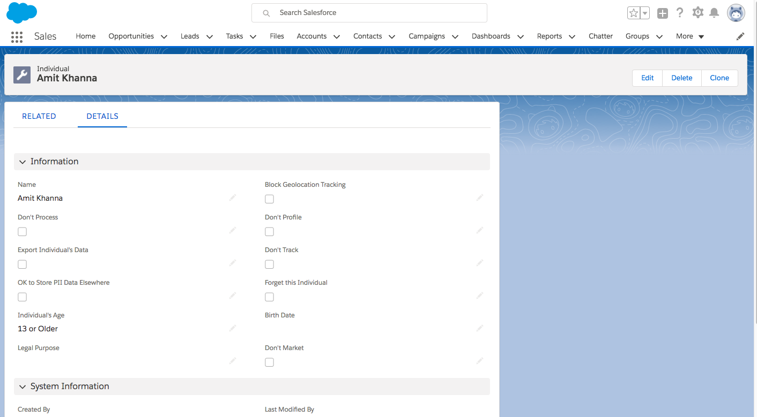The height and width of the screenshot is (417, 757).
Task: Click the '13 or Older' age value
Action: 38,329
